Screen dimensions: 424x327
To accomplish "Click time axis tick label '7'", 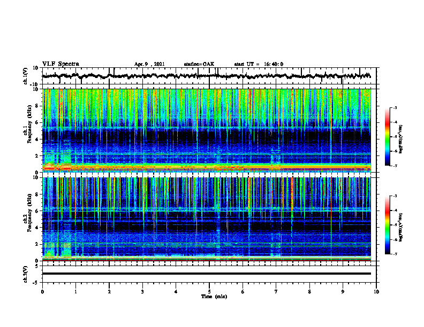I will (x=276, y=292).
